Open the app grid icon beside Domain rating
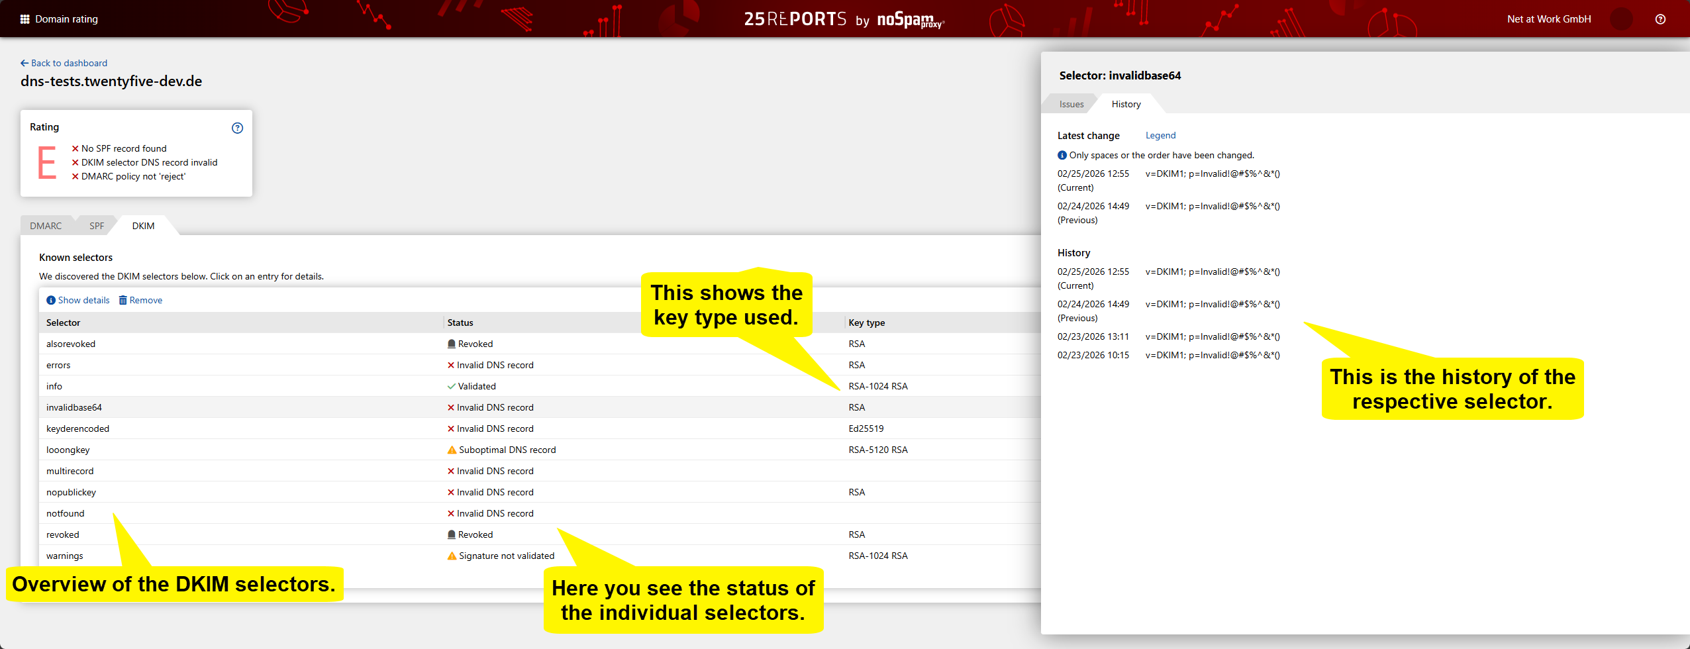 click(25, 19)
